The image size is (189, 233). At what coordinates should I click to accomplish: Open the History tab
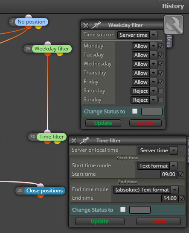point(173,6)
